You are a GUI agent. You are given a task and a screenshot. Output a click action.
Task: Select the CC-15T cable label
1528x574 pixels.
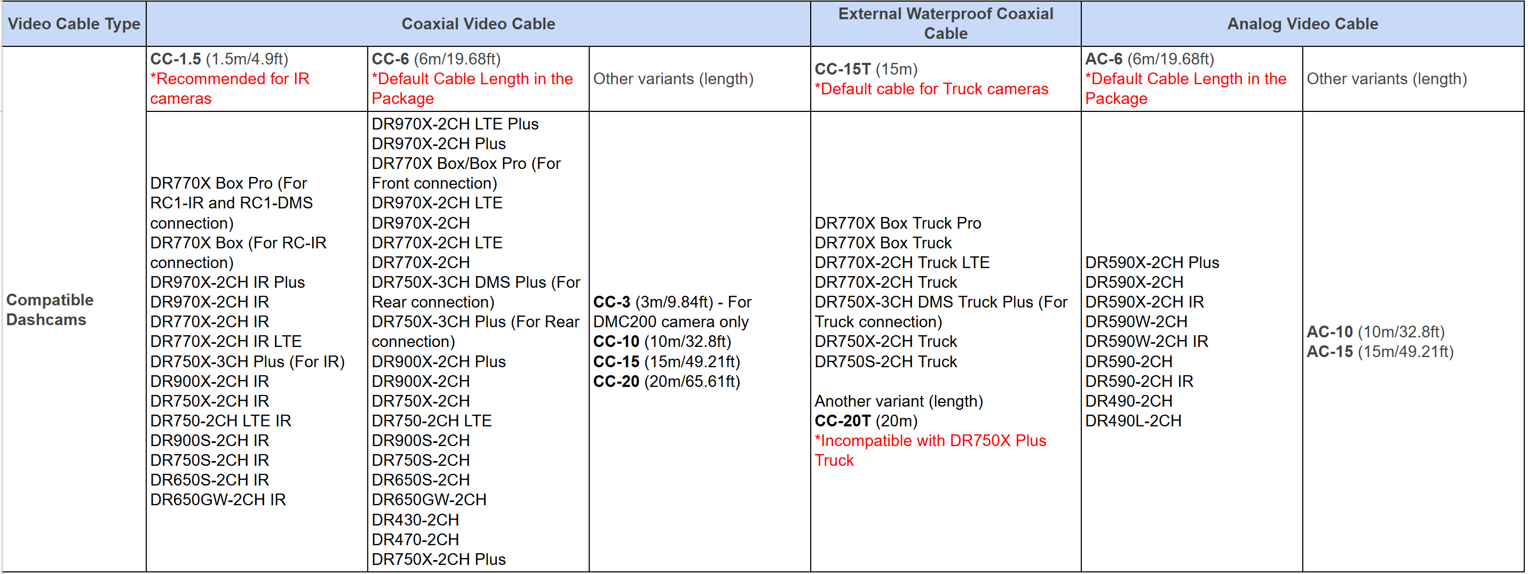pos(842,69)
